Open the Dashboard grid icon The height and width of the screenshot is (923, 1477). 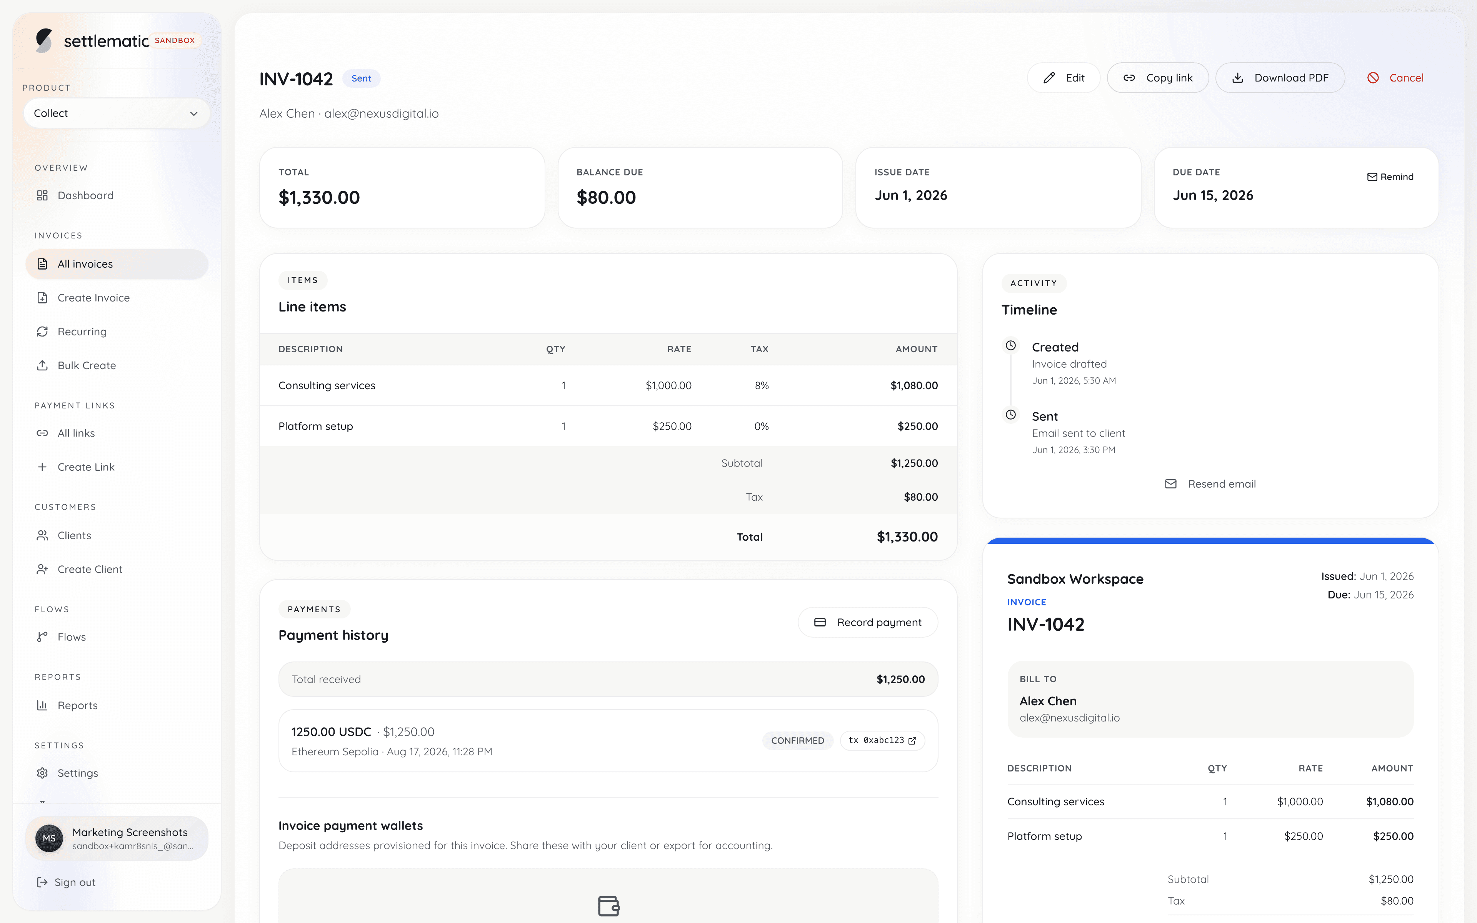42,195
